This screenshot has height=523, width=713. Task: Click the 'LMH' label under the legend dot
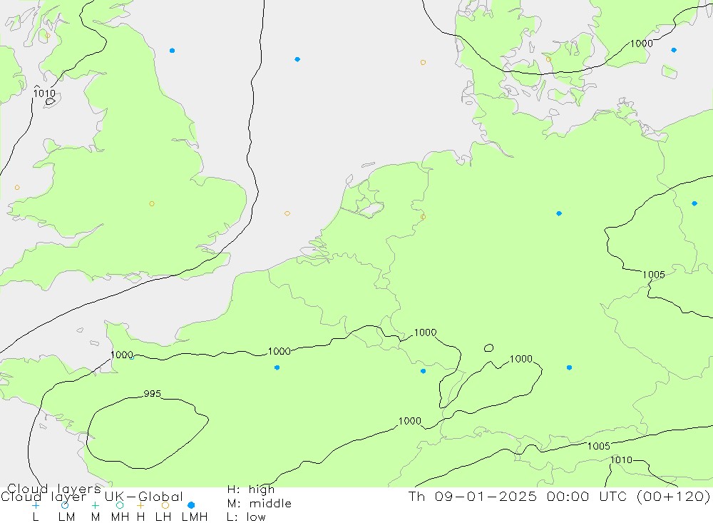click(195, 517)
